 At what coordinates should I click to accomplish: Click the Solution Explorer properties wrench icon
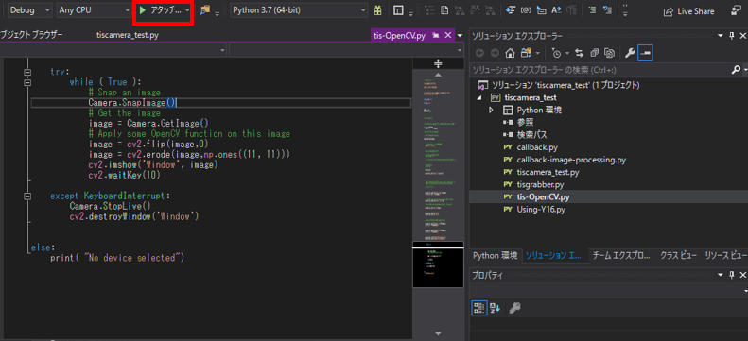pos(630,53)
